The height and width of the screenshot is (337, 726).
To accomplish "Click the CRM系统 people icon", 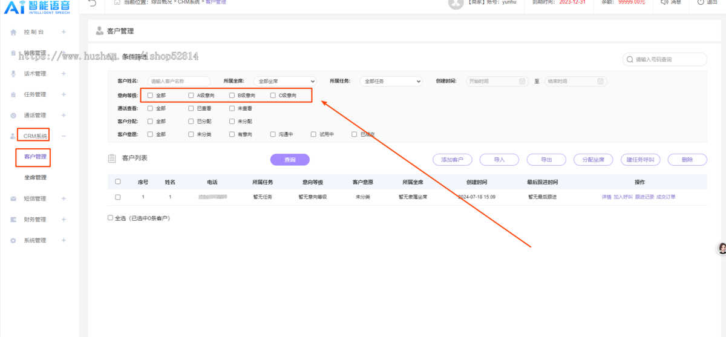I will [13, 136].
